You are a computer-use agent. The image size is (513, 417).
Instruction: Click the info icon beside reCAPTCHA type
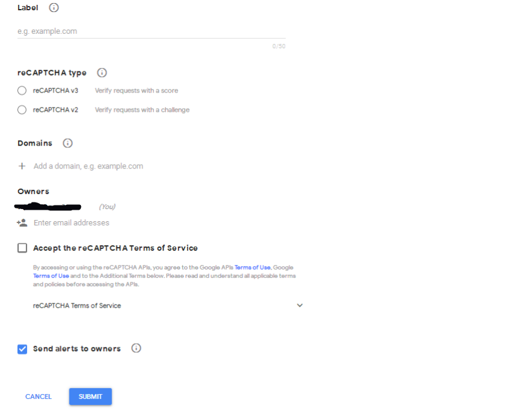(102, 73)
